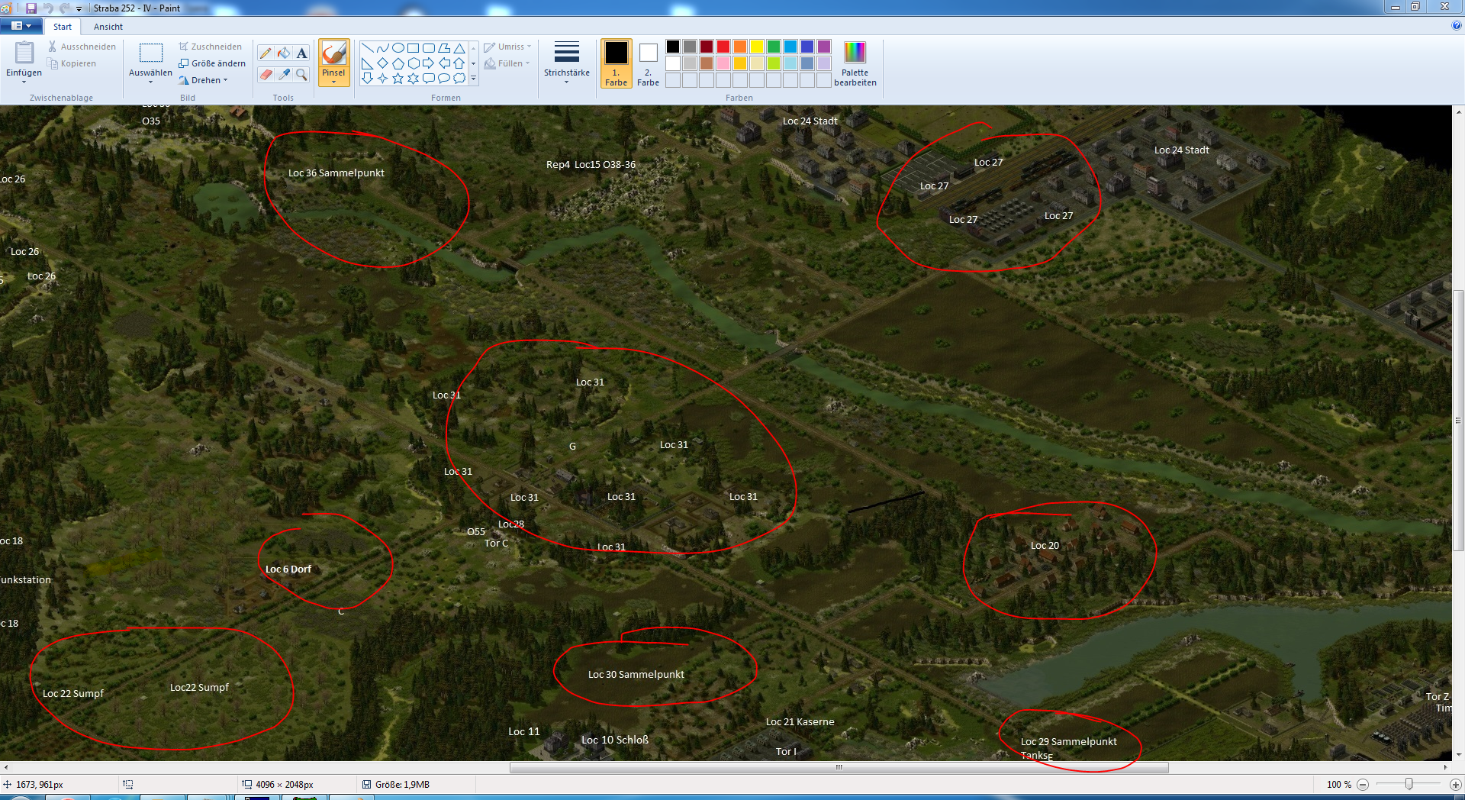
Task: Choose the Rectangle shape
Action: click(413, 48)
